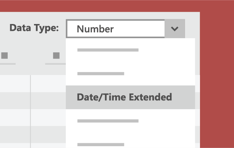This screenshot has width=234, height=148.
Task: Click the underline beneath the right gray square
Action: pyautogui.click(x=55, y=64)
